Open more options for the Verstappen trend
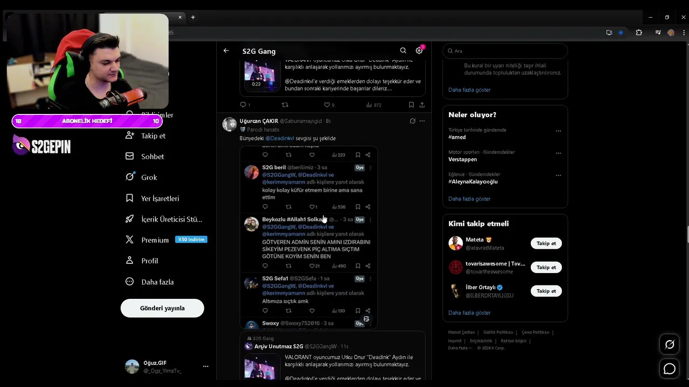The height and width of the screenshot is (387, 689). 558,153
